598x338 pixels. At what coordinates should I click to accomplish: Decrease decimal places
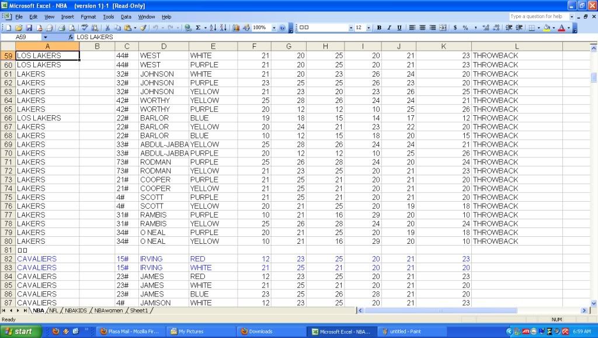pyautogui.click(x=496, y=27)
